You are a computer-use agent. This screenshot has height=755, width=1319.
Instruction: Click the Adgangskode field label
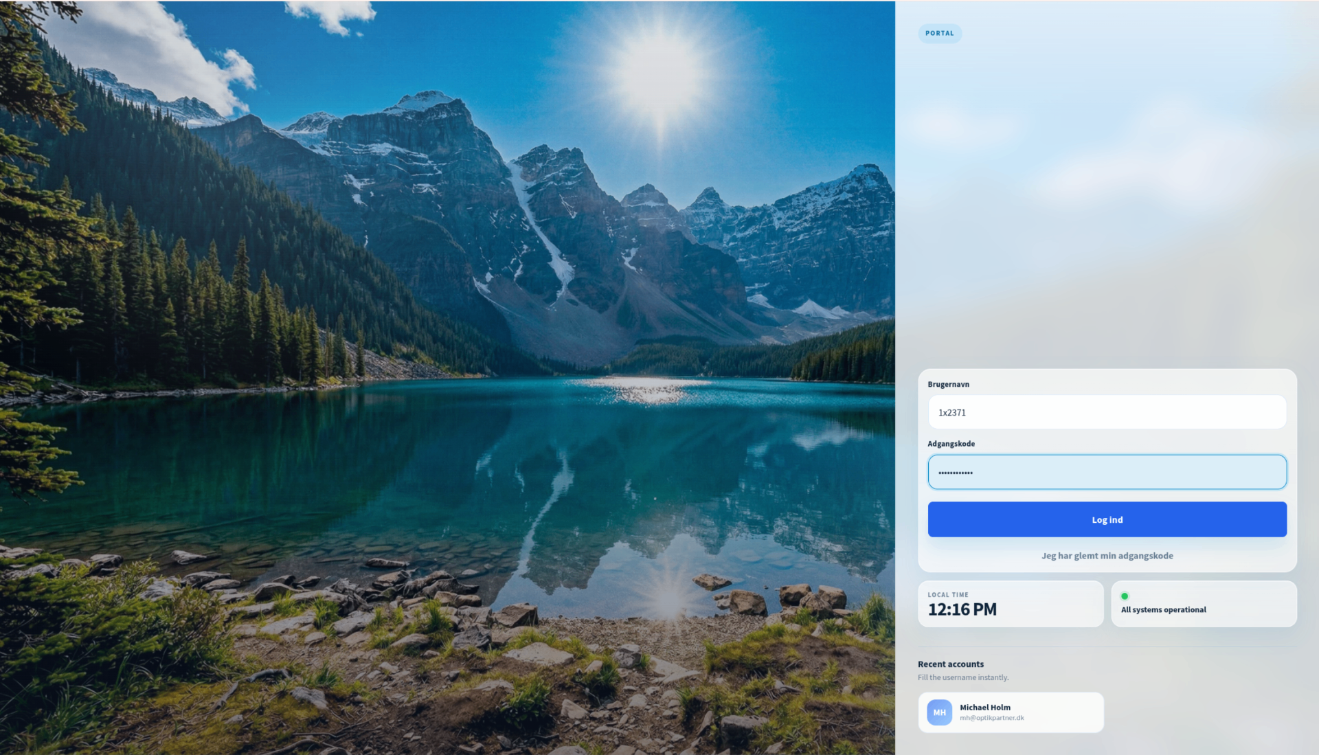point(951,444)
